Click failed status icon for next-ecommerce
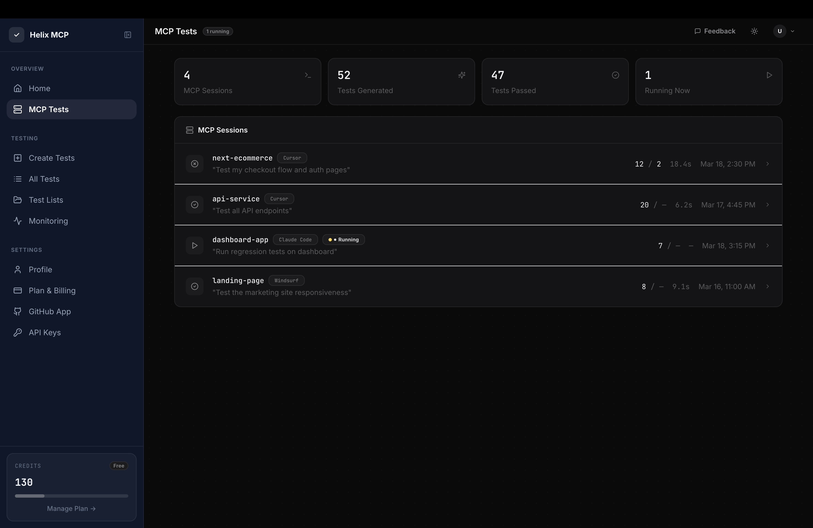 click(x=194, y=164)
